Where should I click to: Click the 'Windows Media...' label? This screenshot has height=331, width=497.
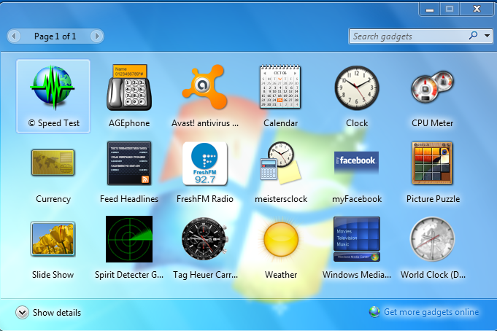[357, 275]
